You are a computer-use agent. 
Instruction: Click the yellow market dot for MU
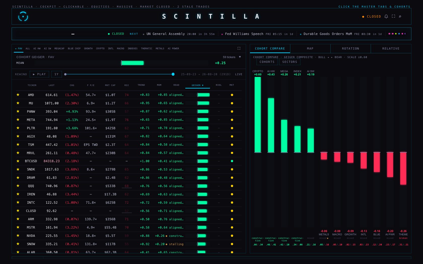click(232, 103)
